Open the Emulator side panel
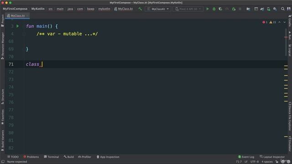292x164 pixels. [290, 143]
